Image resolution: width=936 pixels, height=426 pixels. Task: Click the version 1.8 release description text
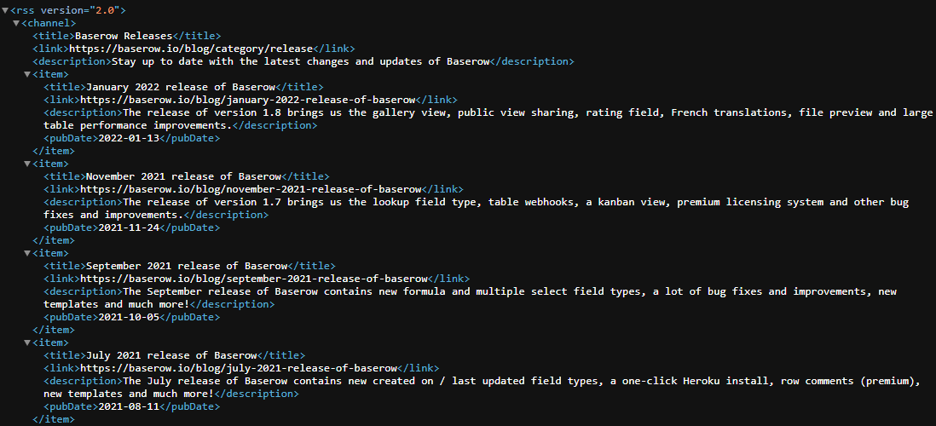(511, 112)
